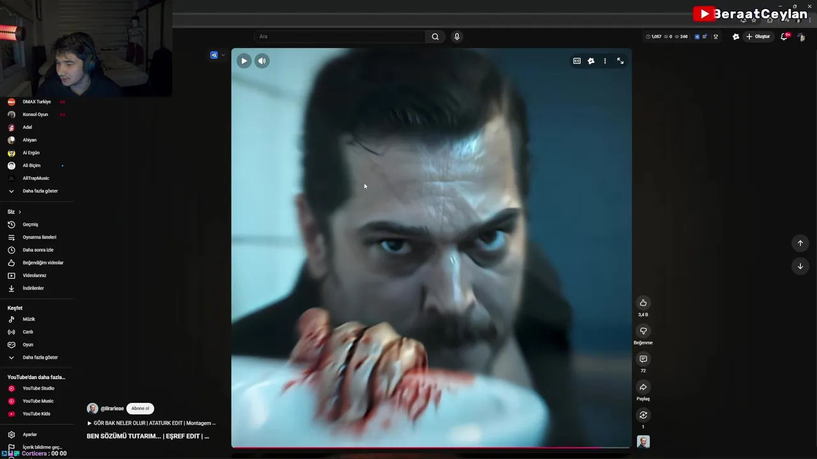Viewport: 817px width, 459px height.
Task: Expand the Siz section chevron
Action: 20,212
